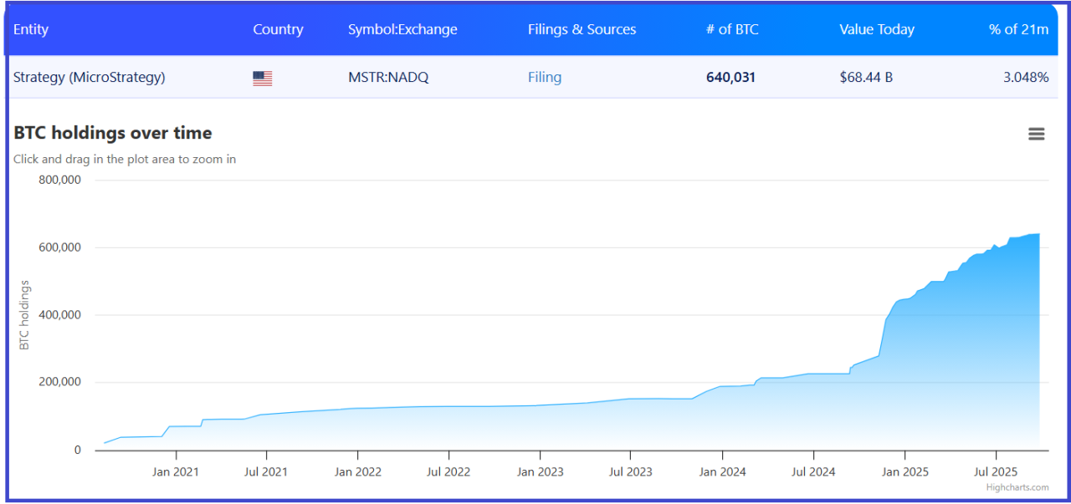This screenshot has height=504, width=1071.
Task: Sort by the Value Today header
Action: coord(876,29)
